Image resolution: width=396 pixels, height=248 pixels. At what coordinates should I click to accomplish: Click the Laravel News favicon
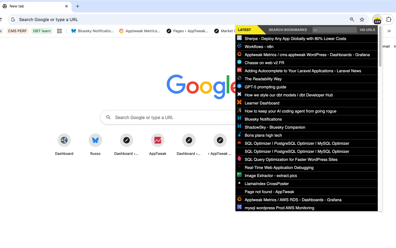tap(239, 70)
